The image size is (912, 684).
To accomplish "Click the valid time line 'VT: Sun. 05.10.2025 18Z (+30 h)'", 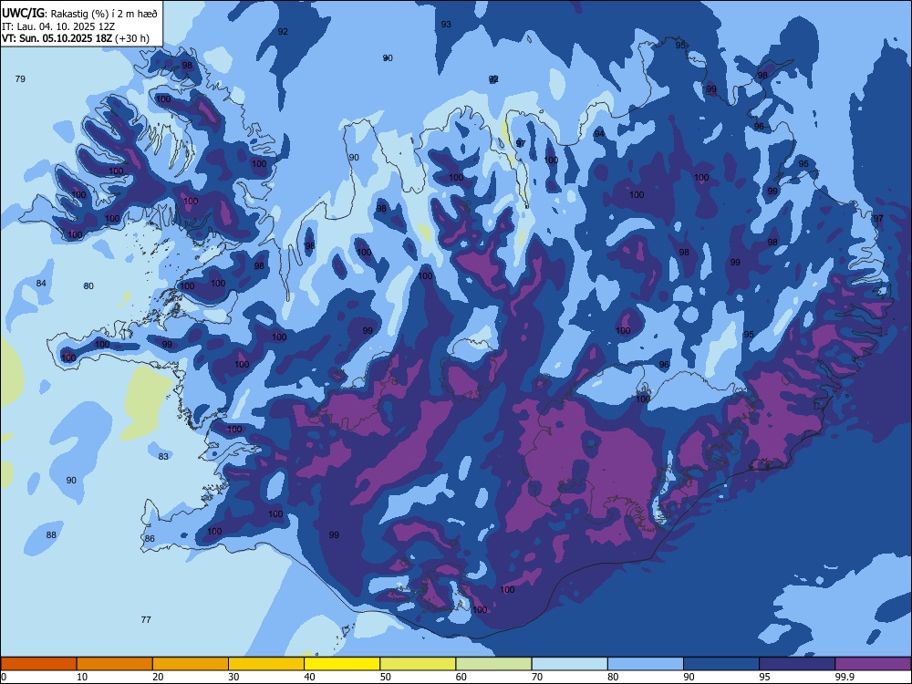I will pyautogui.click(x=76, y=38).
